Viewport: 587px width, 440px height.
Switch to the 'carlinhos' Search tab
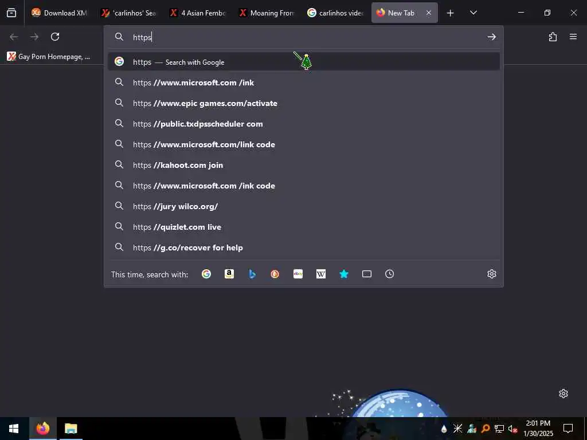(129, 13)
